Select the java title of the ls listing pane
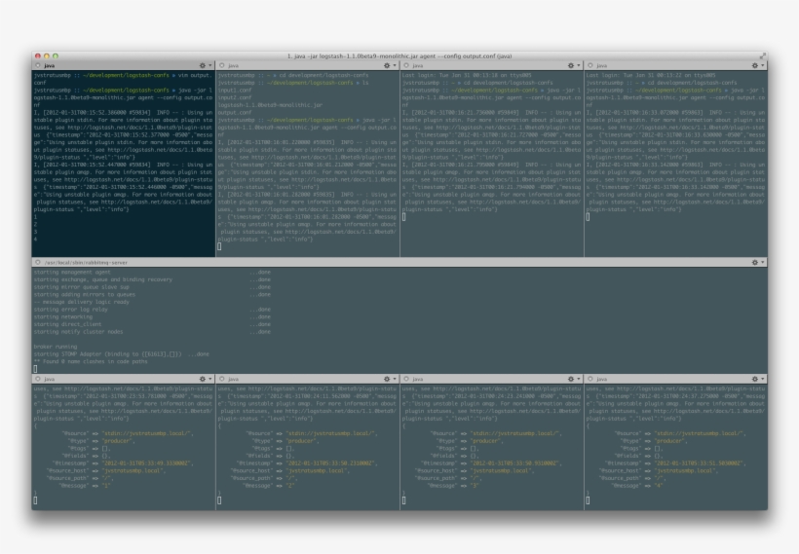Screen dimensions: 799x554 (234, 65)
